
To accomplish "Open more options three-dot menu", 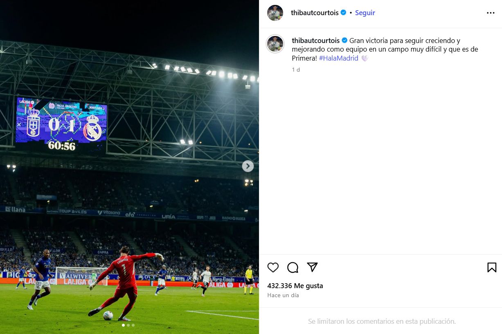I will [491, 13].
